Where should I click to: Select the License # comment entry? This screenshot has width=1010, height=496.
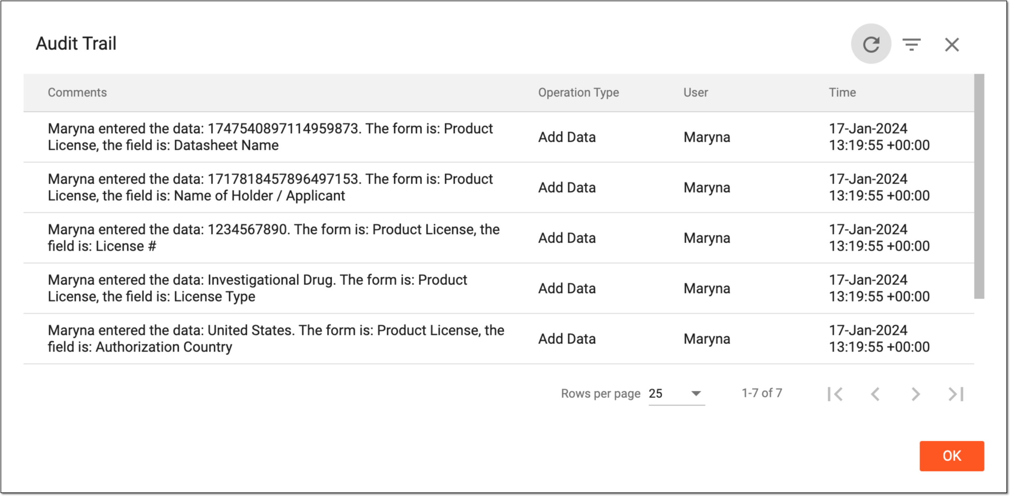274,238
